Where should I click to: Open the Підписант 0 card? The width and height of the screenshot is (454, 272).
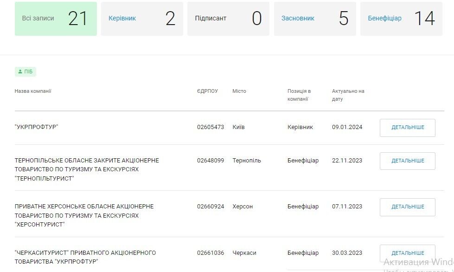(x=228, y=19)
